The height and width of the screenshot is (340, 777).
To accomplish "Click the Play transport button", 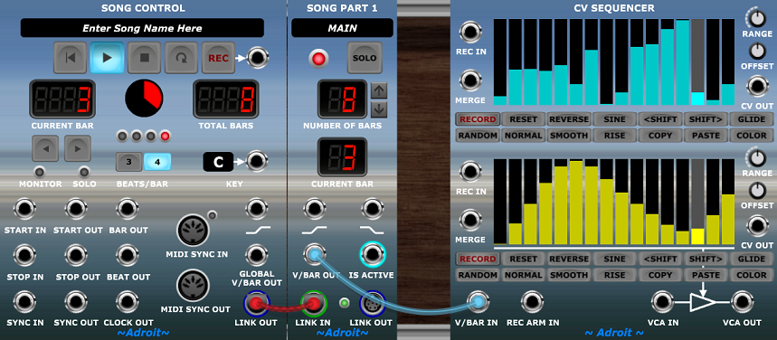I will (x=107, y=58).
